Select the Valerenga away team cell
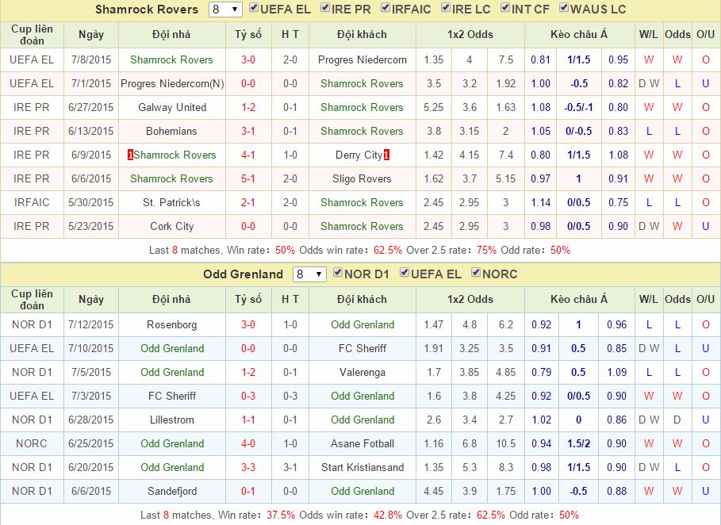Viewport: 721px width, 525px height. point(362,373)
